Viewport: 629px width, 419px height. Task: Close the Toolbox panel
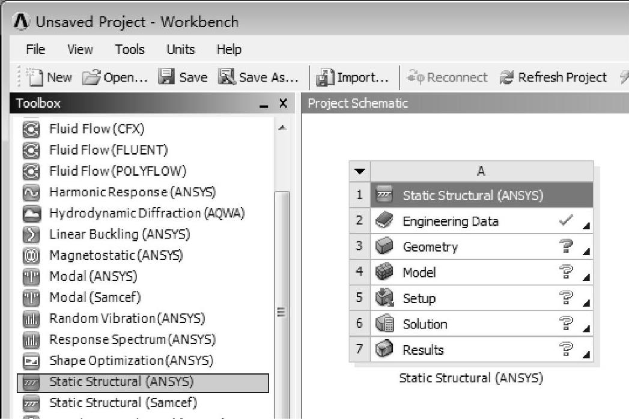click(x=283, y=103)
